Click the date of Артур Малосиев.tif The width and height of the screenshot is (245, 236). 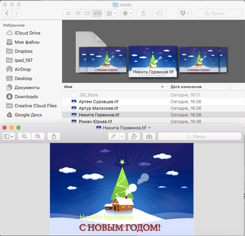tap(186, 108)
